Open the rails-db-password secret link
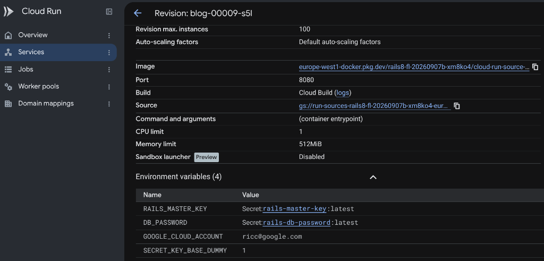Image resolution: width=544 pixels, height=261 pixels. (296, 223)
